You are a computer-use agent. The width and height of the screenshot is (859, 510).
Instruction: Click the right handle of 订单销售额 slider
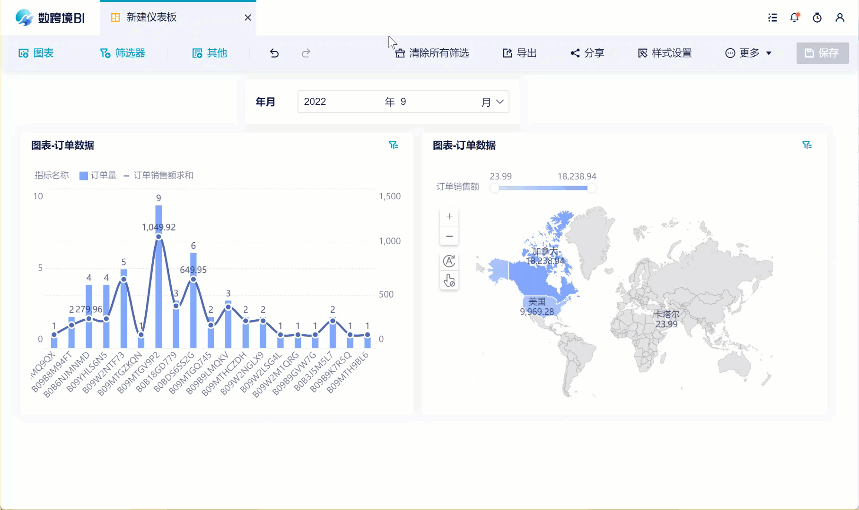pyautogui.click(x=591, y=188)
